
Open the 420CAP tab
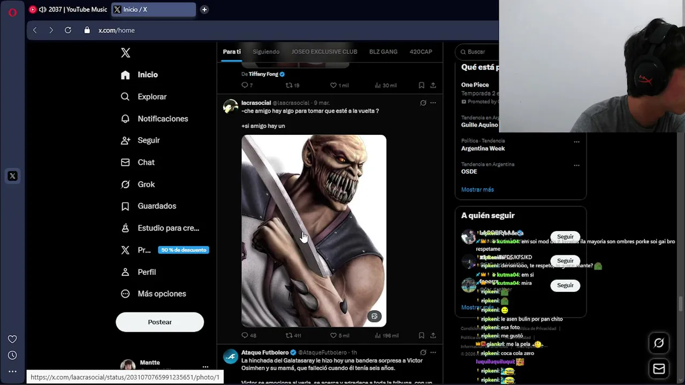click(421, 52)
